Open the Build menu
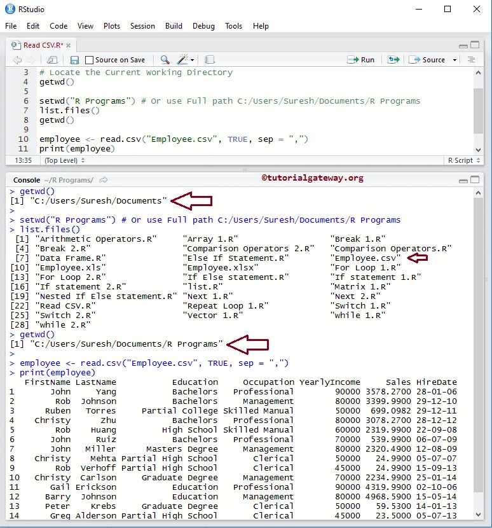The image size is (492, 528). 174,26
